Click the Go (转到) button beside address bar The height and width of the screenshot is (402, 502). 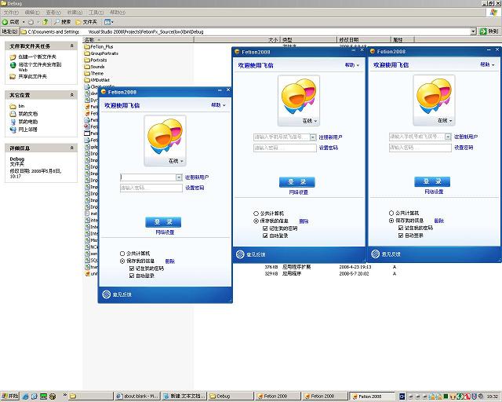coord(489,31)
